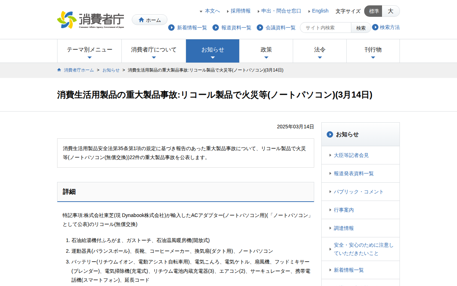Expand the 政策 navigation dropdown
Image resolution: width=457 pixels, height=286 pixels.
pyautogui.click(x=266, y=51)
